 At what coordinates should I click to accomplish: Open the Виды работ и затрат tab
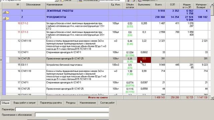(x=24, y=103)
